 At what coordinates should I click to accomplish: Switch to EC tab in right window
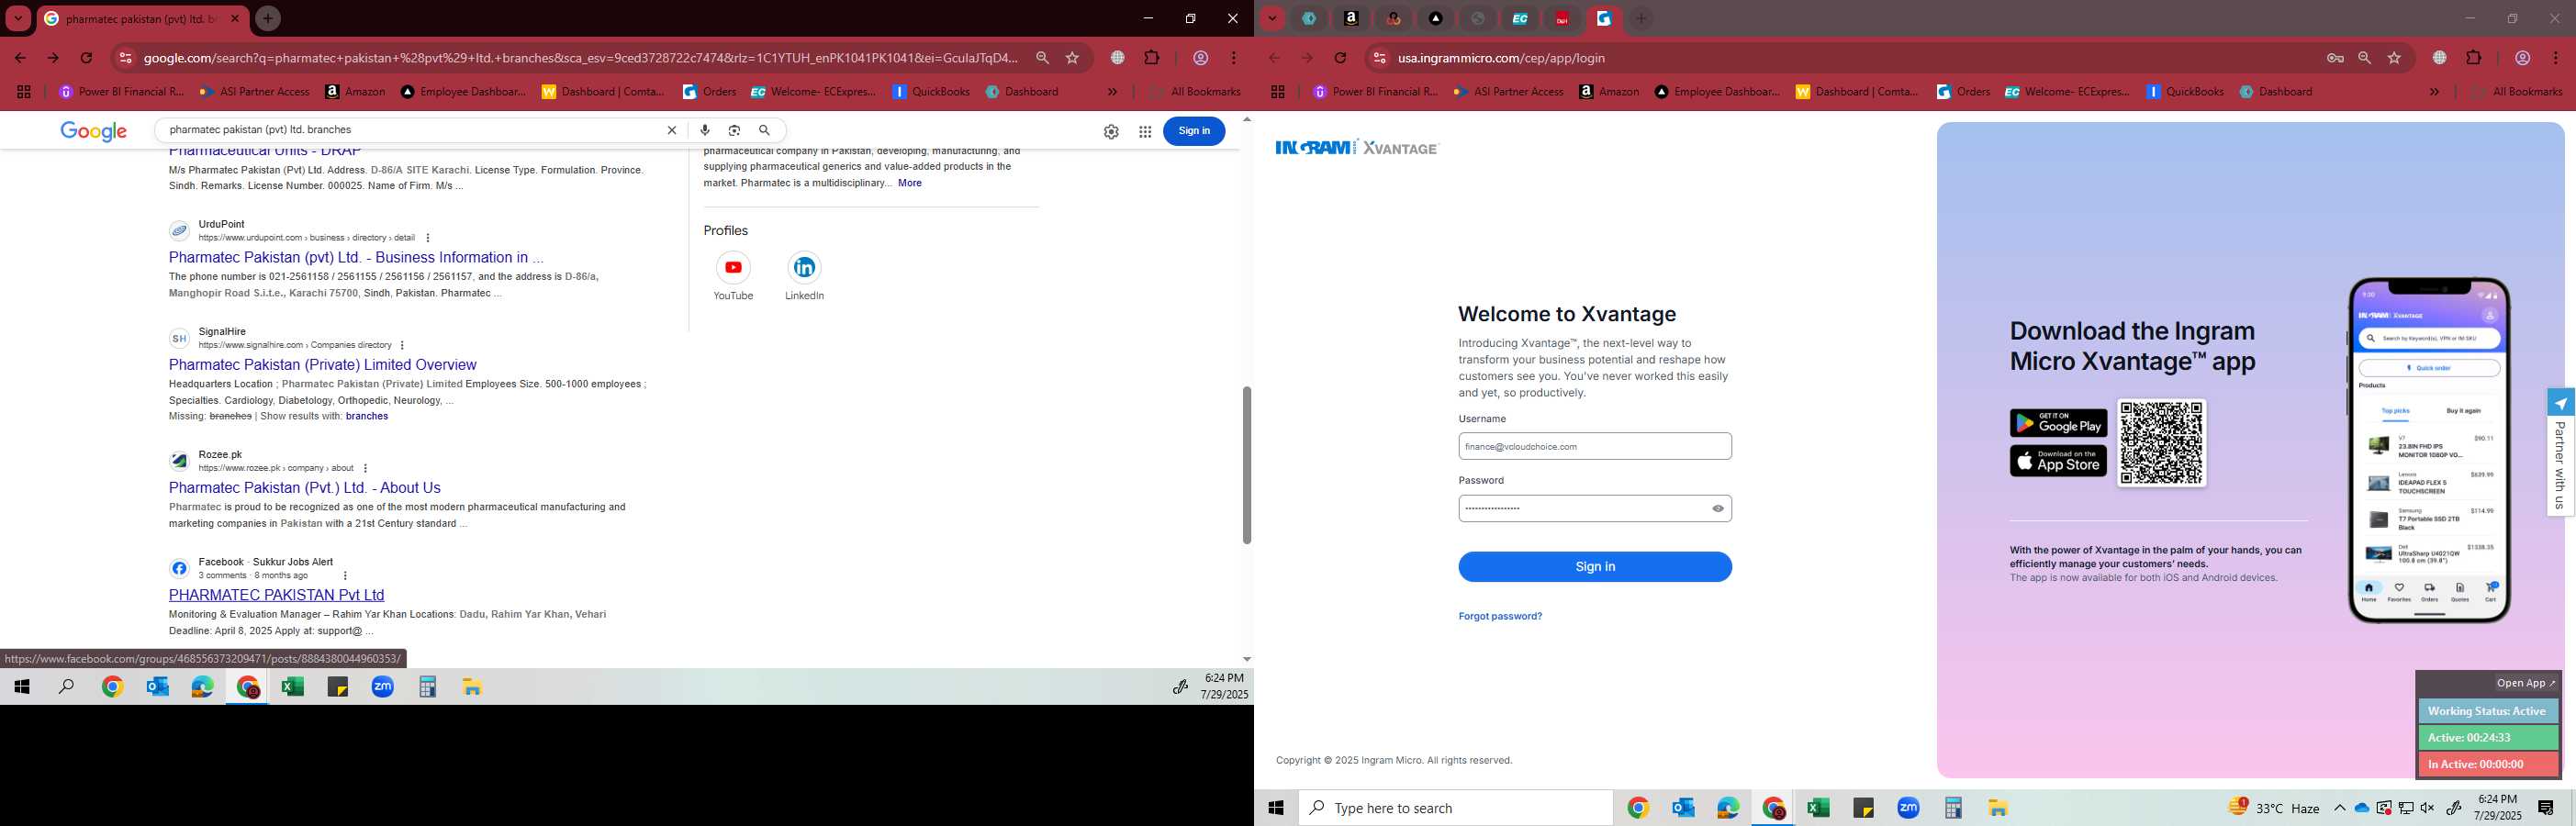click(1520, 18)
